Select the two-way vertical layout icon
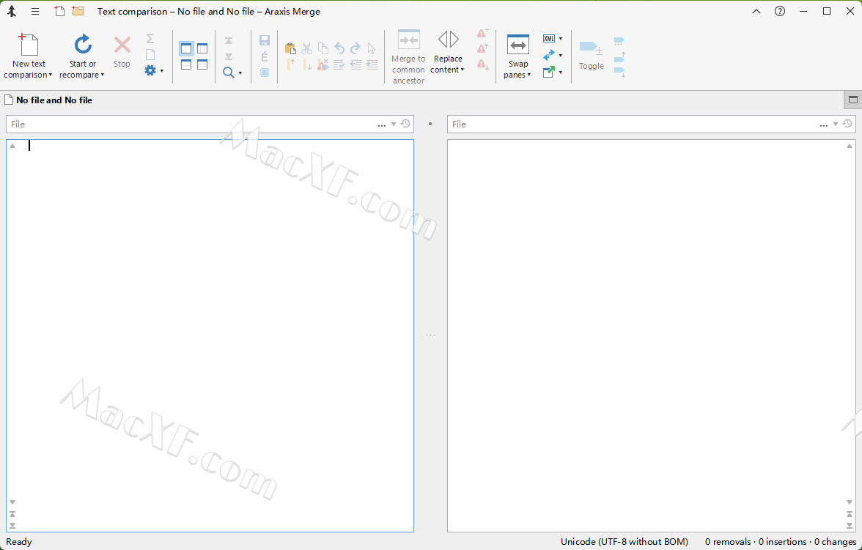The width and height of the screenshot is (862, 550). click(x=186, y=49)
